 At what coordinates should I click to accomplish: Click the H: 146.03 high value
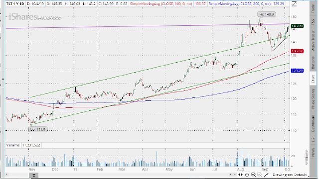click(x=73, y=4)
